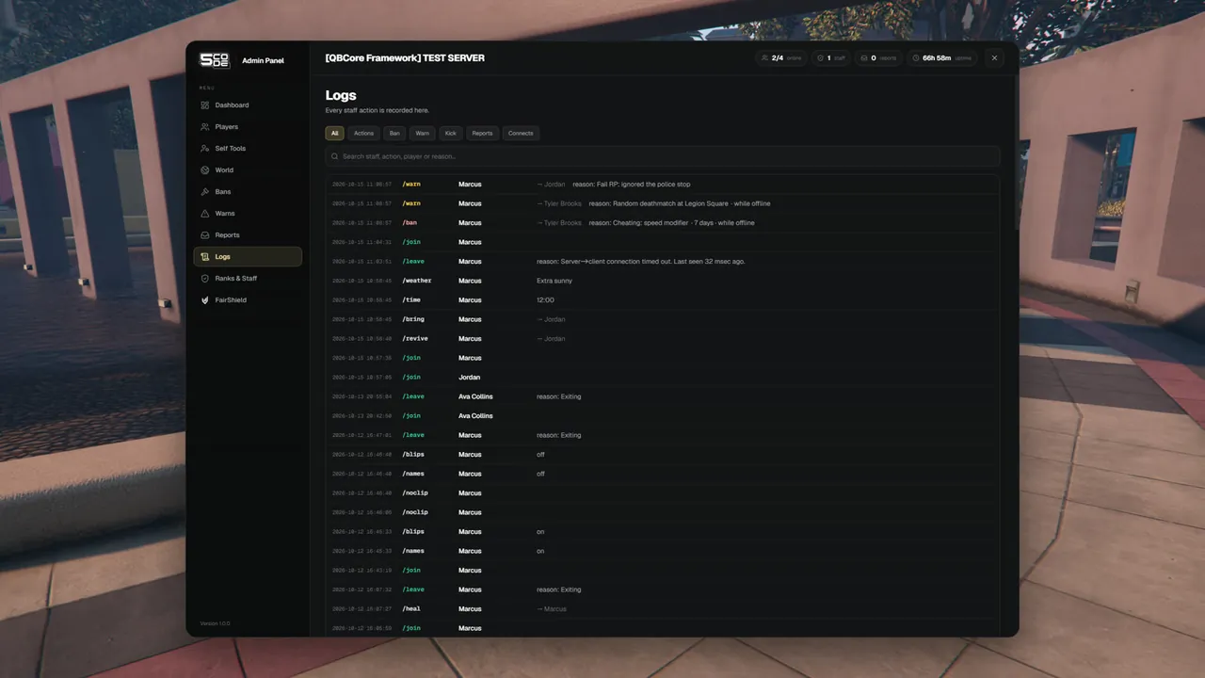Image resolution: width=1205 pixels, height=678 pixels.
Task: Click the Jordan player name in /join row
Action: coord(469,378)
